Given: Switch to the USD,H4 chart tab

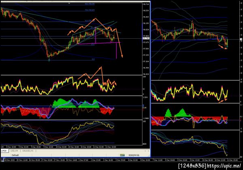Looking at the screenshot, I should pos(15,151).
